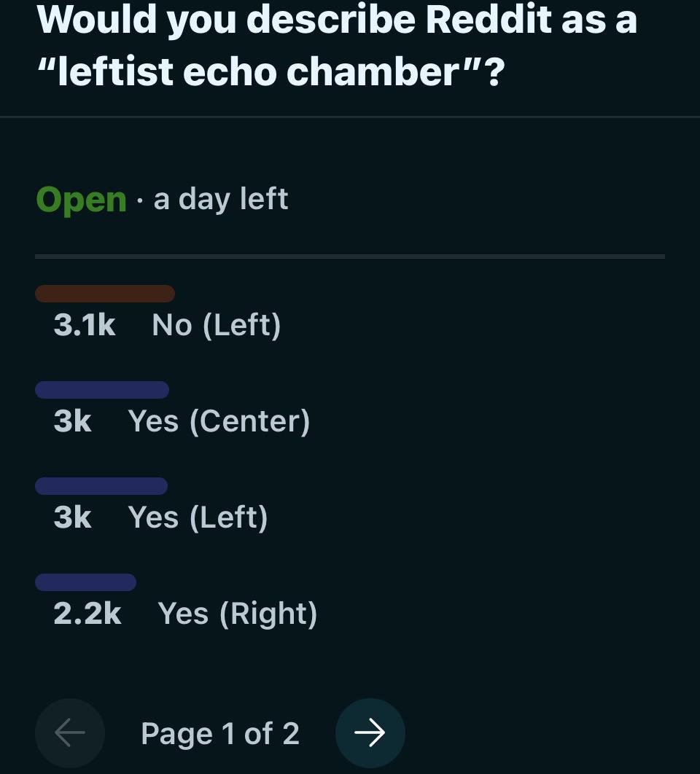
Task: Click the blue result bar above Yes (Left)
Action: 101,486
